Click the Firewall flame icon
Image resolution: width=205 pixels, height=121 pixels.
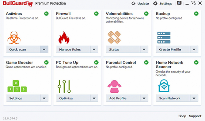coord(64,37)
